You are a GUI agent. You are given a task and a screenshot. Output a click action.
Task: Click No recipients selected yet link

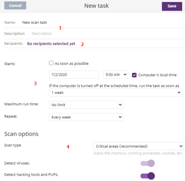(x=51, y=44)
